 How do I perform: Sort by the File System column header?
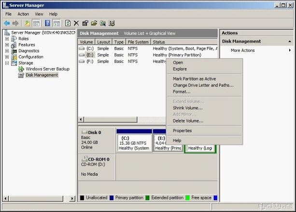coord(138,42)
